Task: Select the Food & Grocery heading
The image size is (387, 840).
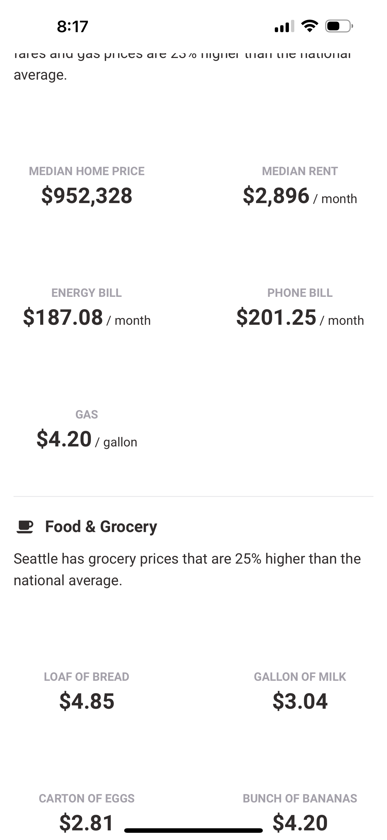Action: [101, 527]
